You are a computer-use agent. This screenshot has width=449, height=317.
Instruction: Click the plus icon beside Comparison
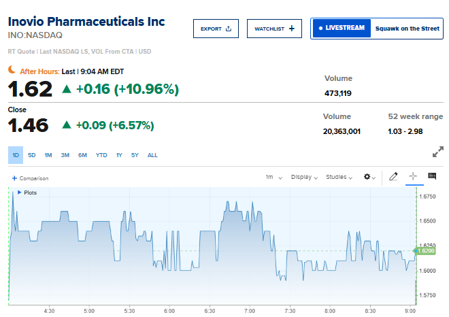[x=14, y=178]
